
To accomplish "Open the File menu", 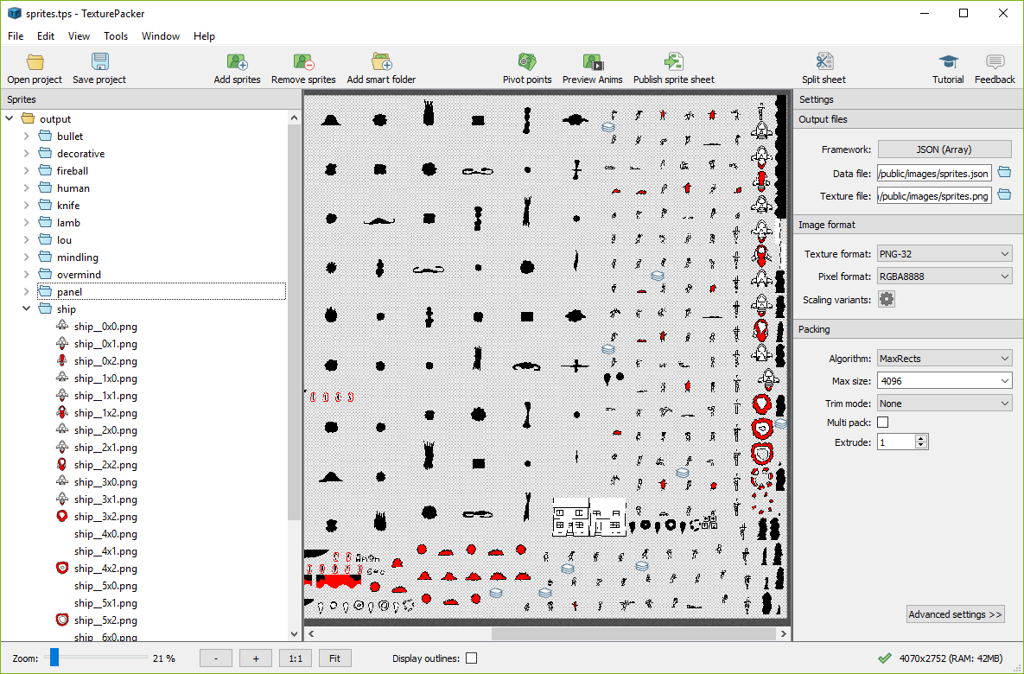I will point(16,36).
